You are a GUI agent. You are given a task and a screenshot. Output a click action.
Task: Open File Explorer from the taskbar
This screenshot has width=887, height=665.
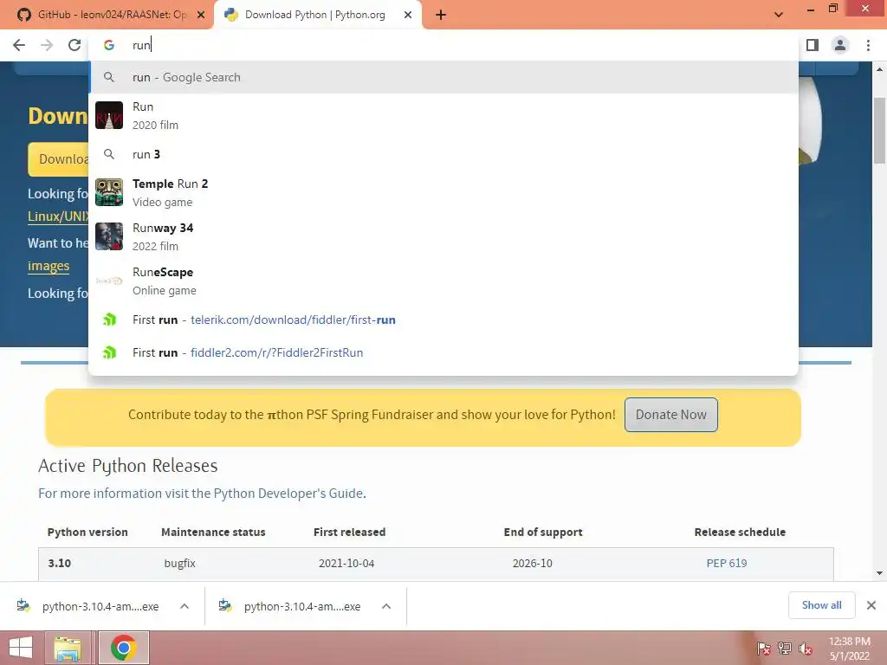(68, 648)
